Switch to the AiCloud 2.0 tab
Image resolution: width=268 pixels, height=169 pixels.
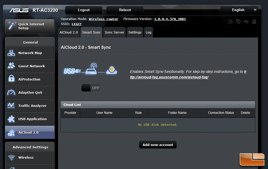click(x=69, y=32)
